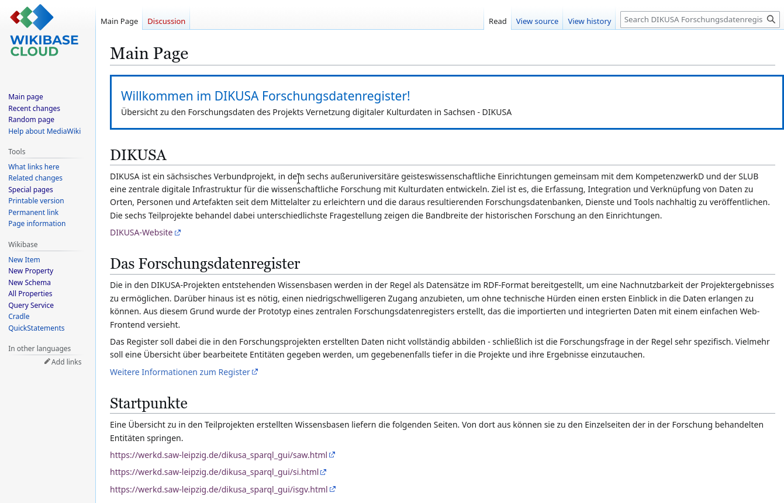Viewport: 784px width, 503px height.
Task: Click the search magnifier icon
Action: (772, 19)
